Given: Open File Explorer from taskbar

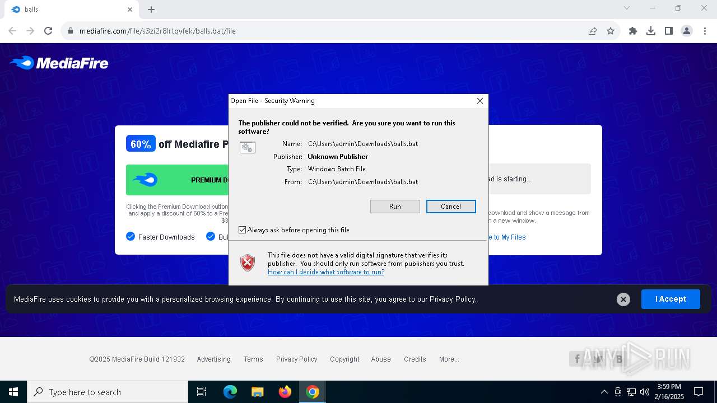Looking at the screenshot, I should point(258,392).
